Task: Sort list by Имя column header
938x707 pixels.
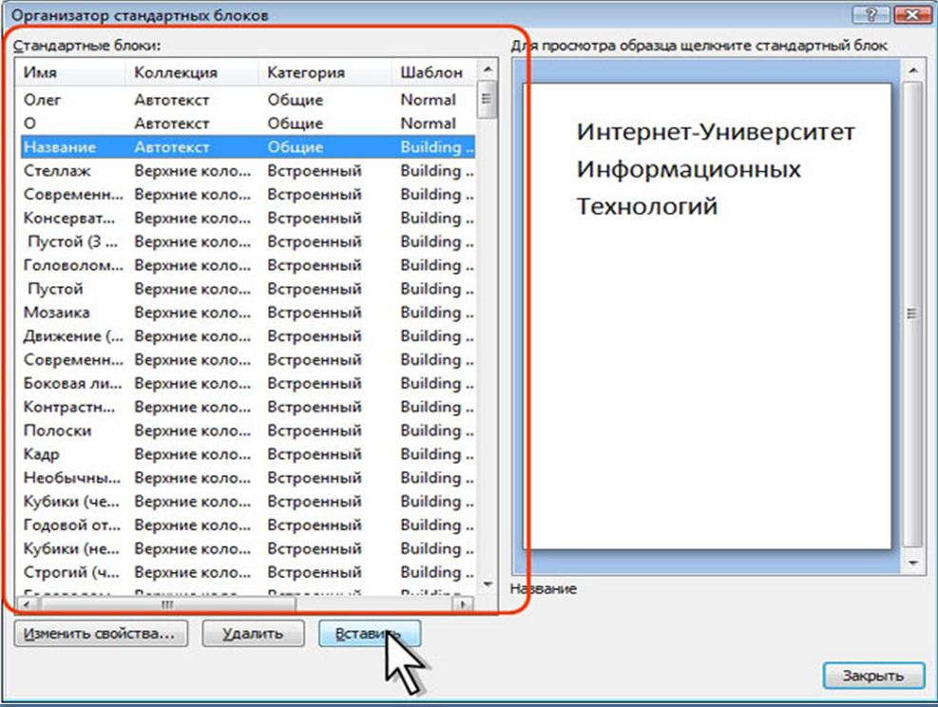Action: (x=70, y=72)
